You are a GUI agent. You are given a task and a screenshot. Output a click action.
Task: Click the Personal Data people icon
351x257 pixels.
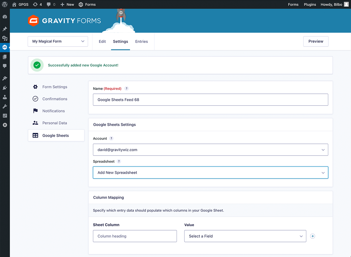(x=35, y=123)
